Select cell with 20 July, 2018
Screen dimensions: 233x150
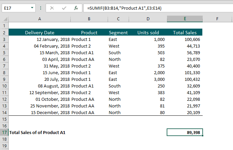tap(40, 79)
